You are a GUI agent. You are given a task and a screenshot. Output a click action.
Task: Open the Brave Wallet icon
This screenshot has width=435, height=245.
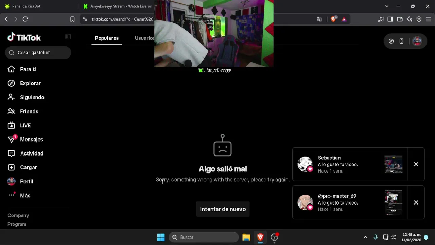400,19
